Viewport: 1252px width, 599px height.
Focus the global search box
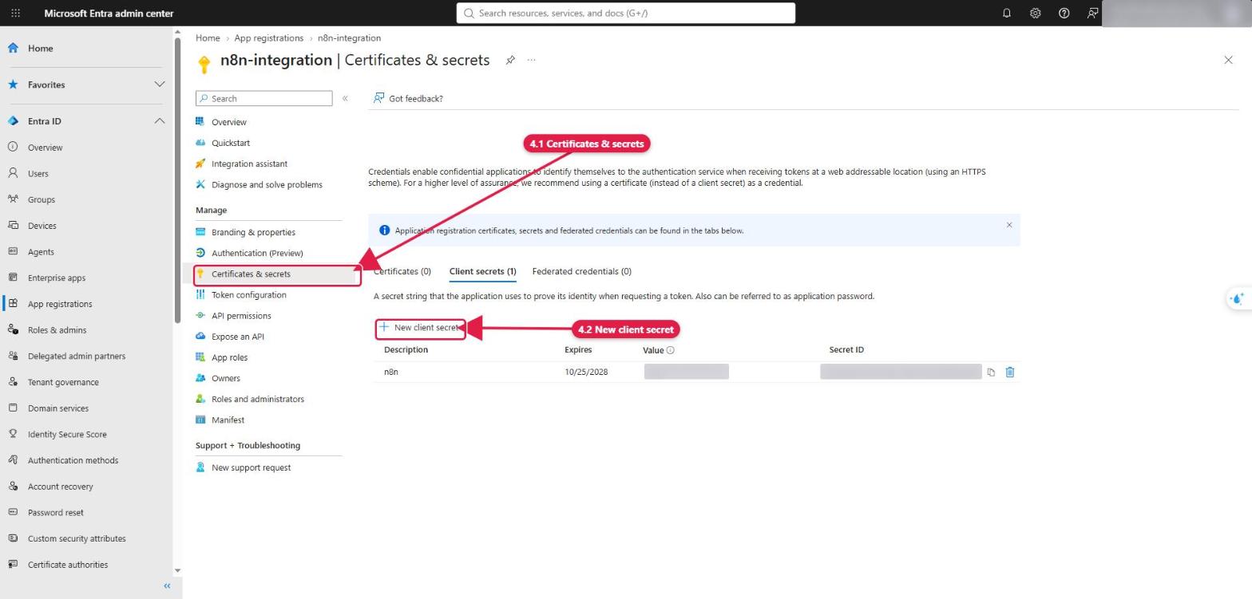pyautogui.click(x=626, y=13)
